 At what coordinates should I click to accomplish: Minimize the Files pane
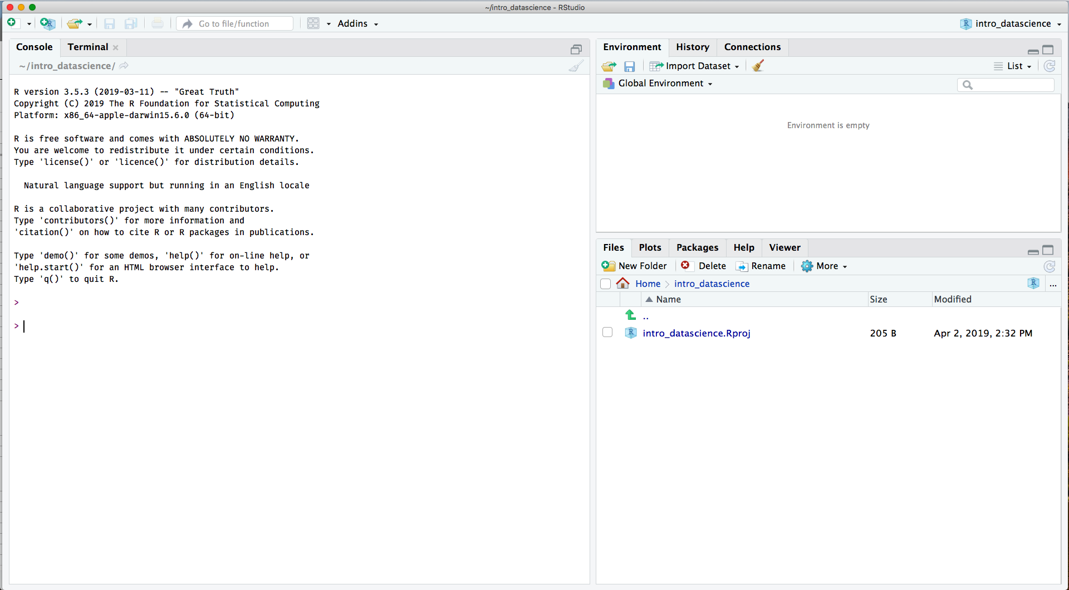(x=1033, y=251)
